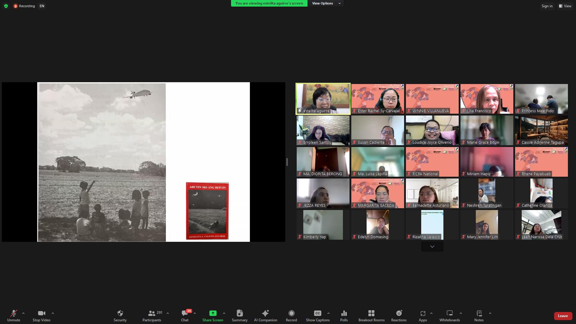Select Erroleen Santos's video tile

323,130
